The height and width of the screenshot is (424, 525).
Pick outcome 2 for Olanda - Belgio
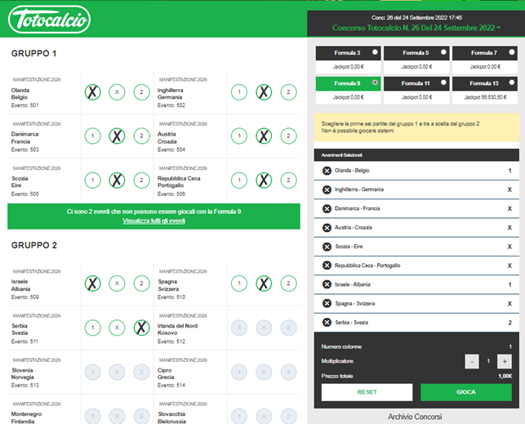pos(141,92)
